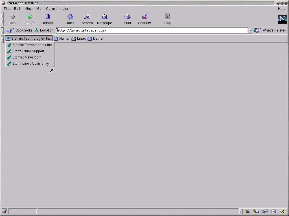Viewport: 289px width, 216px height.
Task: Select Storm Linux Support bookmark
Action: pos(28,51)
